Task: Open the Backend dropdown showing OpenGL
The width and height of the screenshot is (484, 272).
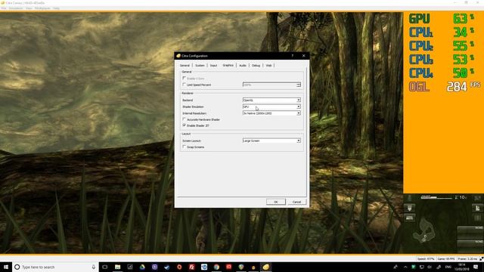Action: click(271, 100)
